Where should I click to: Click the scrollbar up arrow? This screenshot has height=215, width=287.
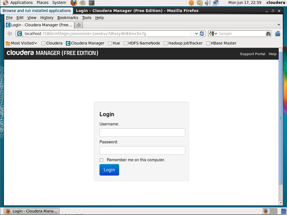coord(281,50)
